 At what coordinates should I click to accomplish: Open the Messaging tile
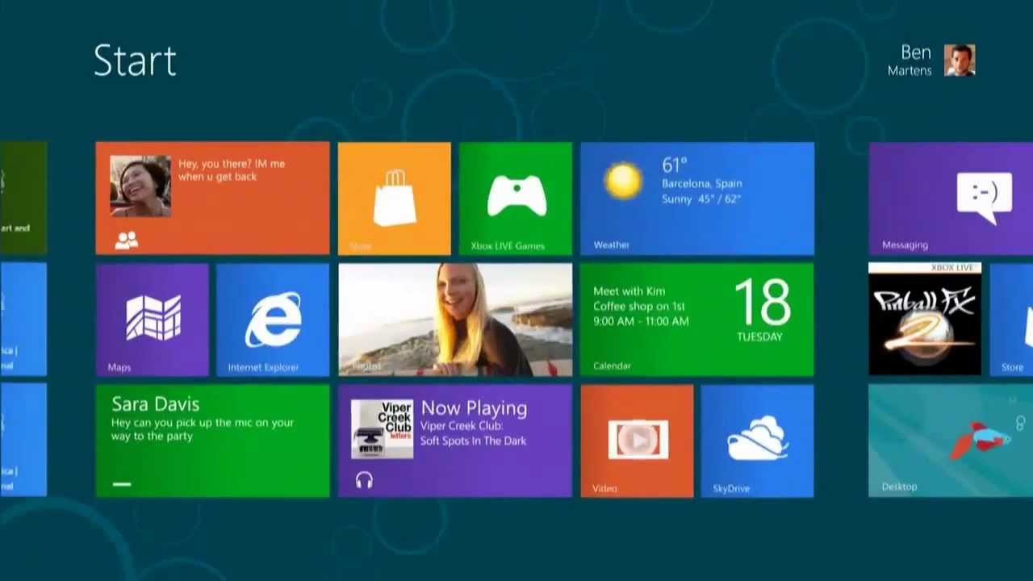(951, 199)
